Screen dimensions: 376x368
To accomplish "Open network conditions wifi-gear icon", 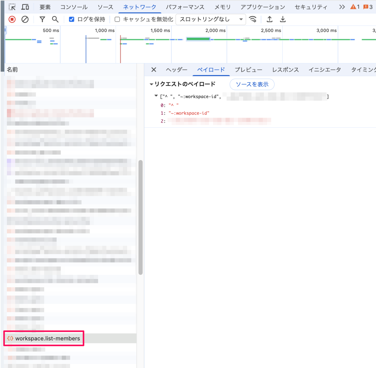I will (x=253, y=19).
